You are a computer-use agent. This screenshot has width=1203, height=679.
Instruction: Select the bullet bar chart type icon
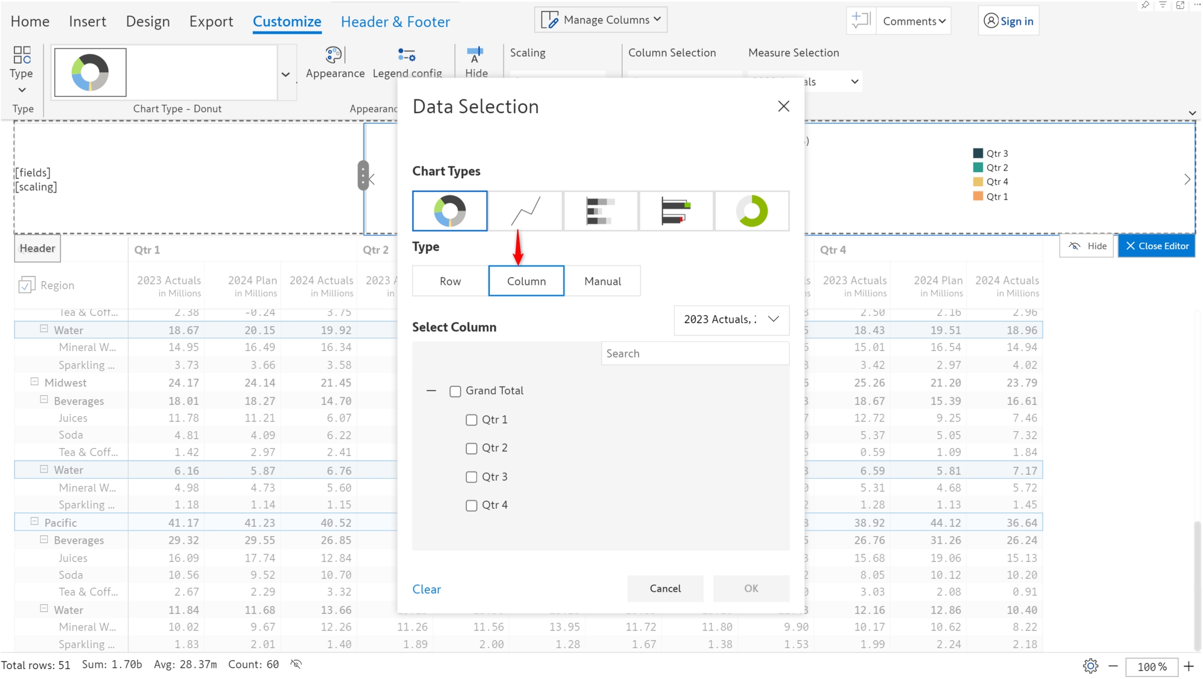(x=676, y=211)
